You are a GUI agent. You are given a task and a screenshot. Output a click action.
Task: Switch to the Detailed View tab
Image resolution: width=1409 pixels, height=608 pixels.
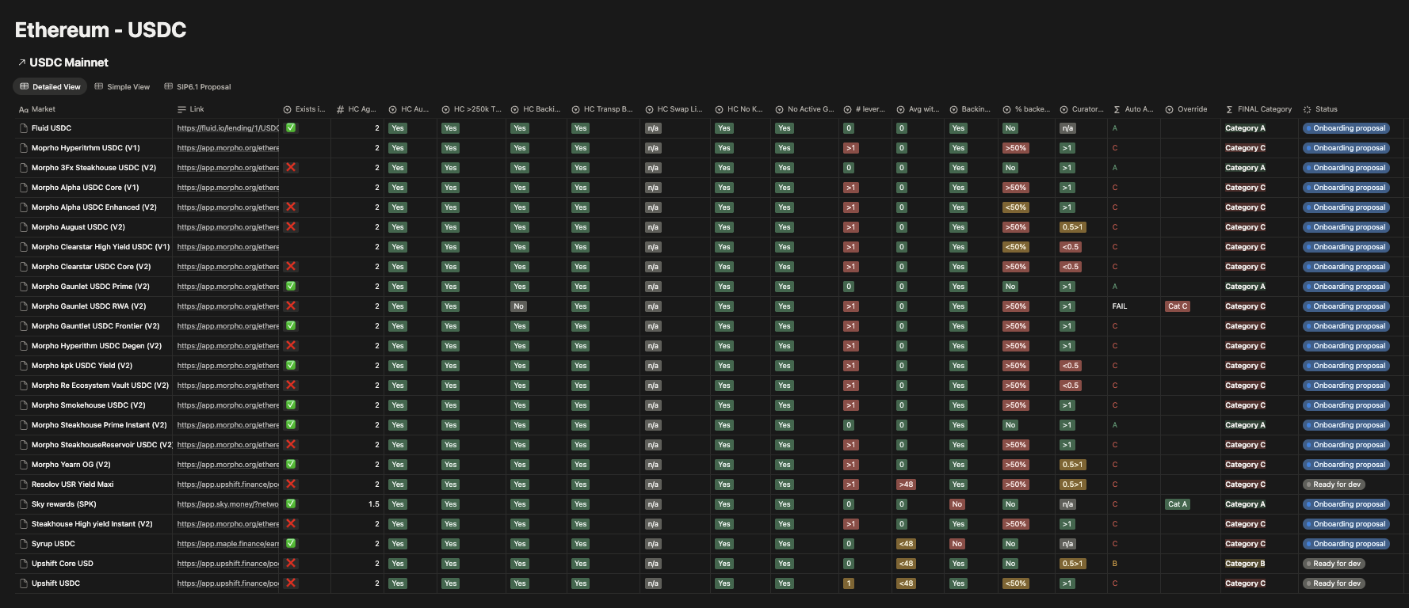(x=50, y=87)
